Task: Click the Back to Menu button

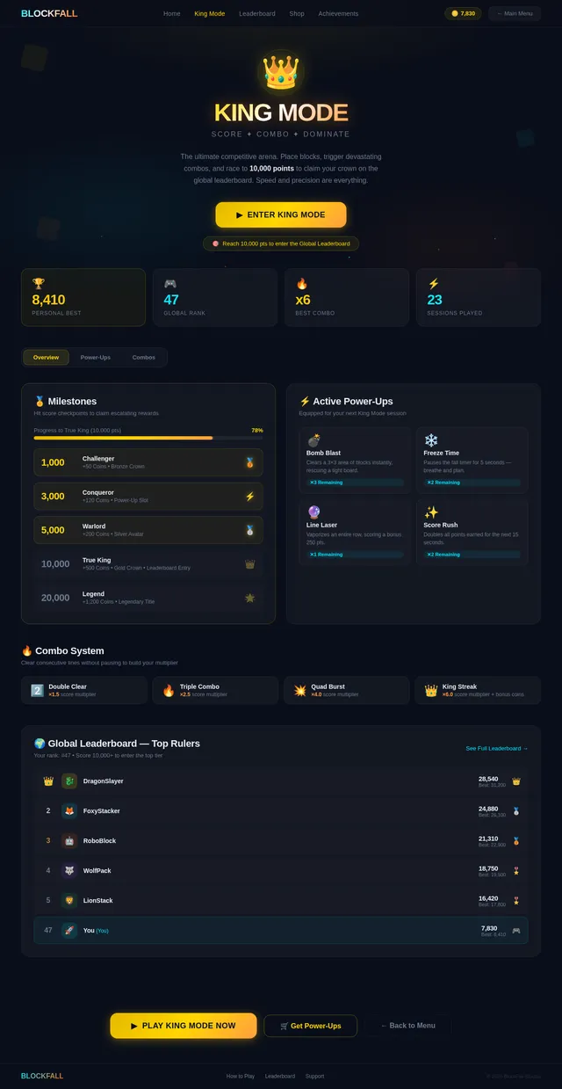Action: pyautogui.click(x=407, y=1026)
